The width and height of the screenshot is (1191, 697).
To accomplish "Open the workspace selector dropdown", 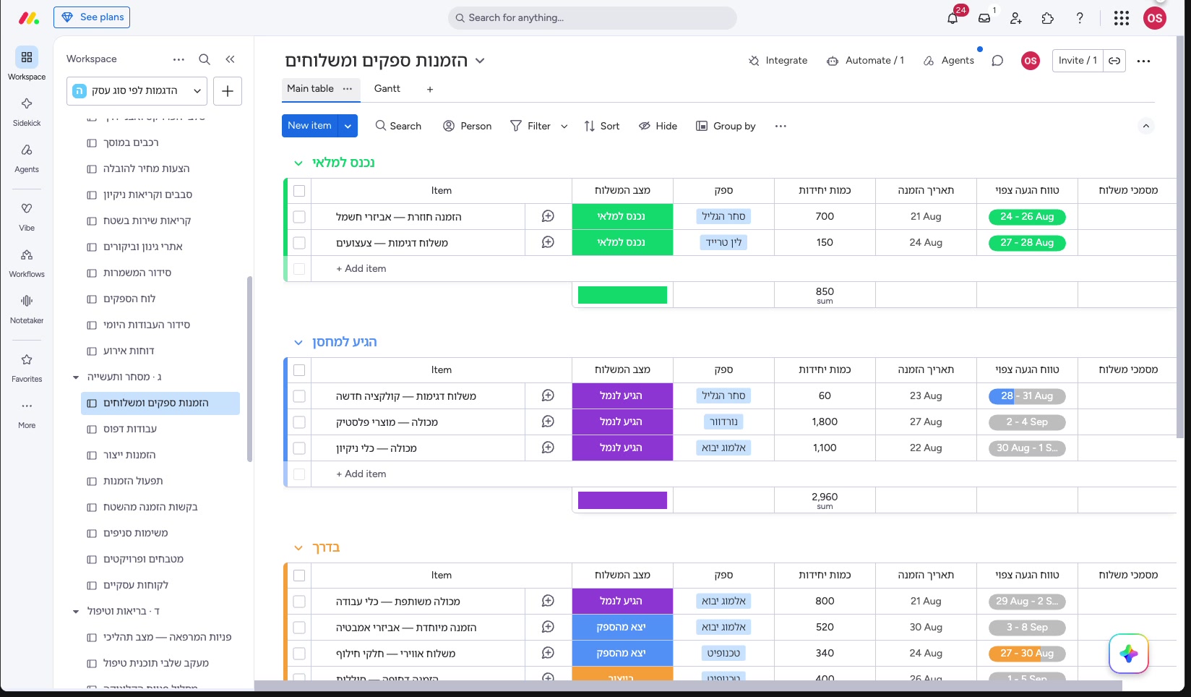I will pyautogui.click(x=137, y=91).
